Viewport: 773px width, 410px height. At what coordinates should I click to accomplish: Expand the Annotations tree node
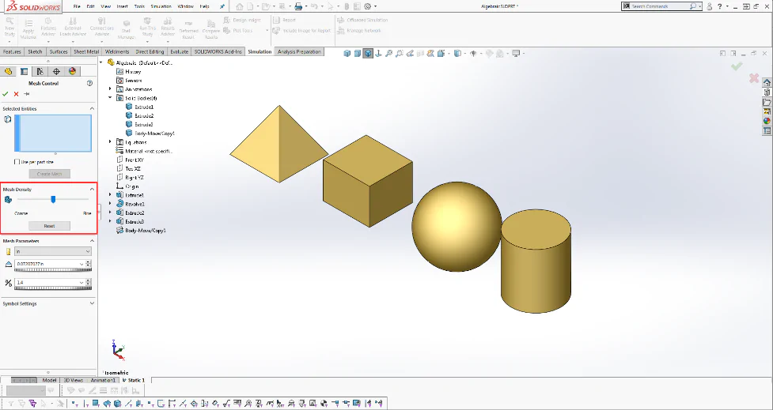pyautogui.click(x=111, y=89)
